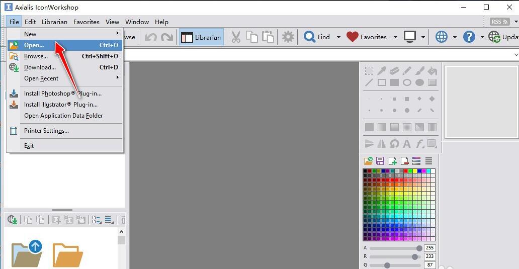Viewport: 519px width, 269px height.
Task: Click Open... in the File menu
Action: [34, 45]
